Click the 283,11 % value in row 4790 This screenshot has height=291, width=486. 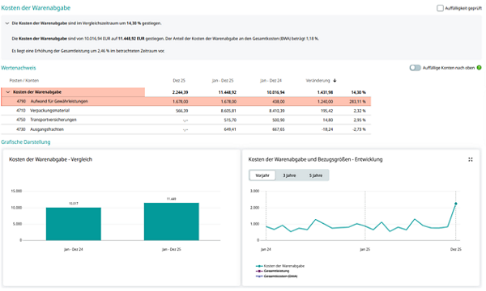point(357,101)
